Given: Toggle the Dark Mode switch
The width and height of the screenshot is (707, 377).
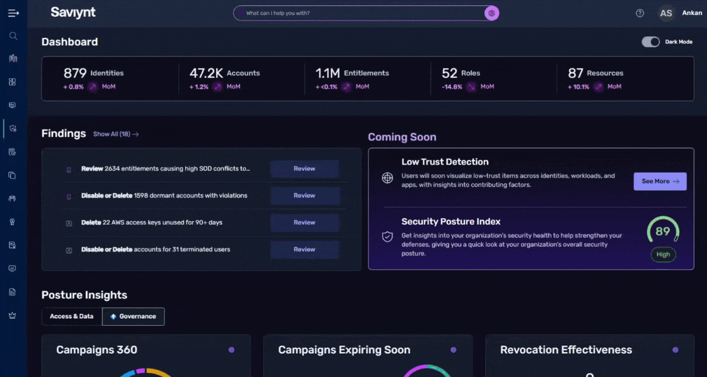Looking at the screenshot, I should point(651,42).
